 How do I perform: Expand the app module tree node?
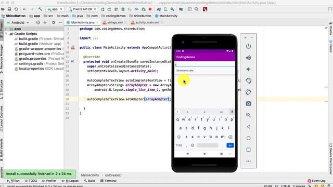coord(6,29)
